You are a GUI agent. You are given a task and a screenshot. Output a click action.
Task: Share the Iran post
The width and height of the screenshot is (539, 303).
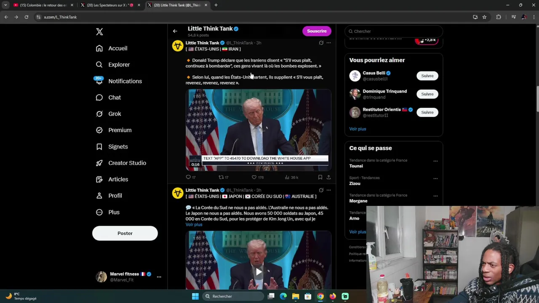(x=329, y=177)
